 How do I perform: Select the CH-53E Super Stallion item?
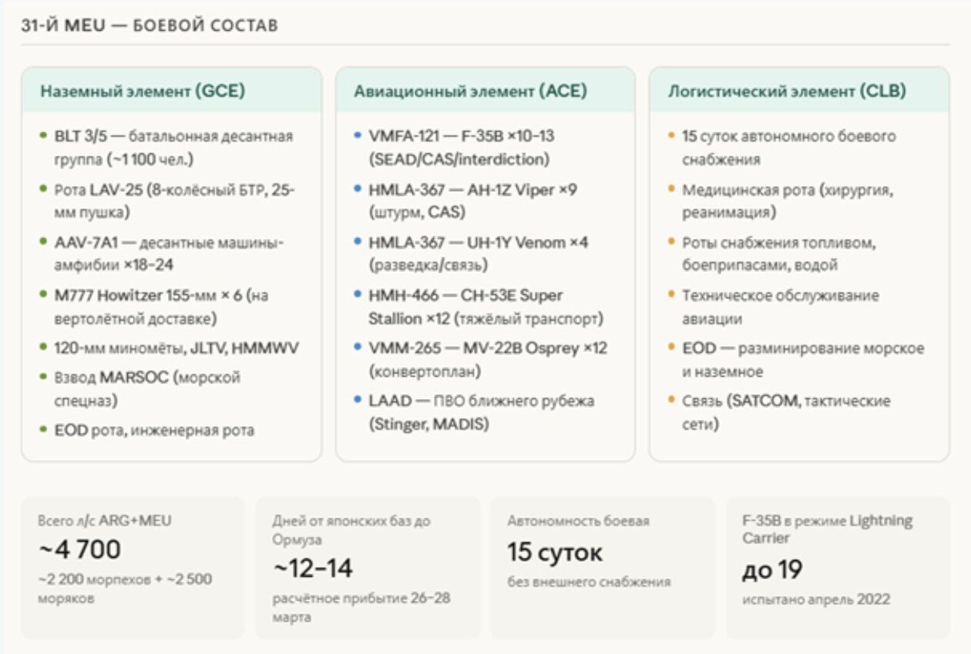[x=485, y=307]
